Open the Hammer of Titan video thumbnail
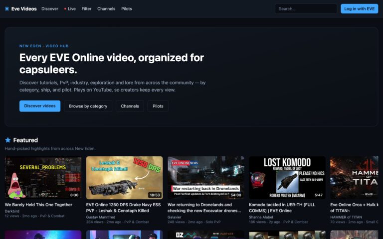The width and height of the screenshot is (383, 239). (354, 178)
